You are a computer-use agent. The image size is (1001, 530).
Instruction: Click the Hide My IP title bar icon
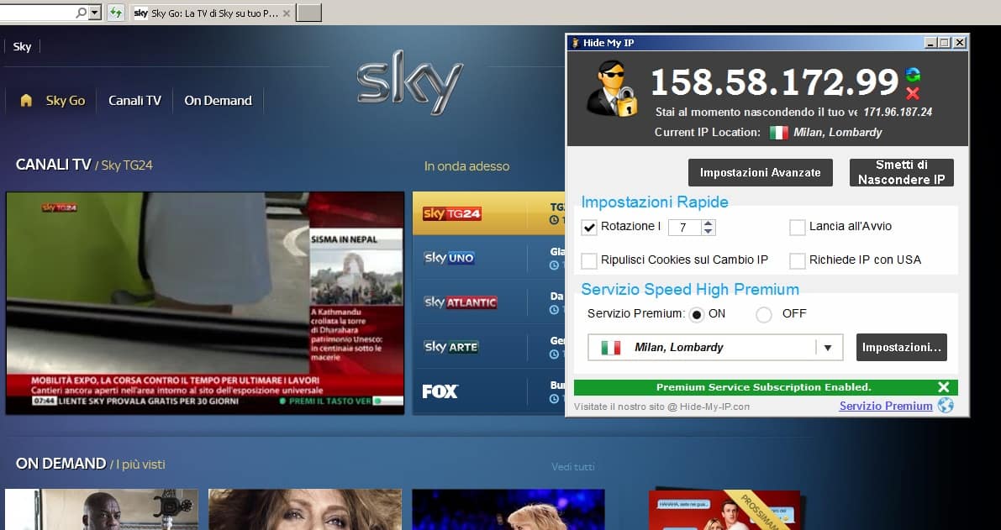click(x=575, y=43)
